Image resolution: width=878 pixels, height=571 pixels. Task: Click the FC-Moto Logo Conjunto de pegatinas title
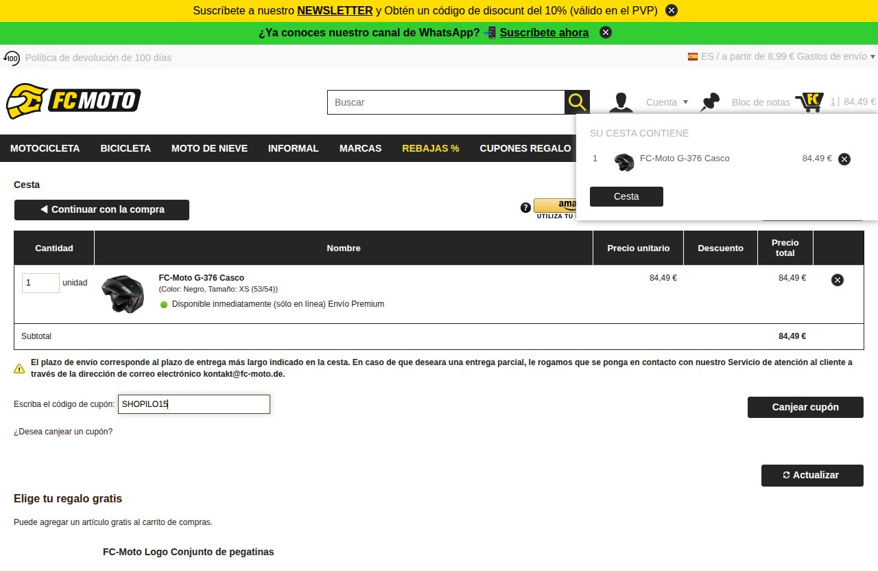pyautogui.click(x=189, y=552)
